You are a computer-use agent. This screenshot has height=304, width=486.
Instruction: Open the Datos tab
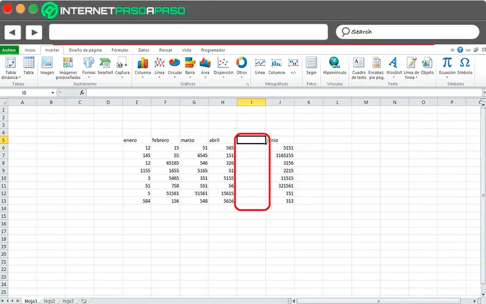143,50
